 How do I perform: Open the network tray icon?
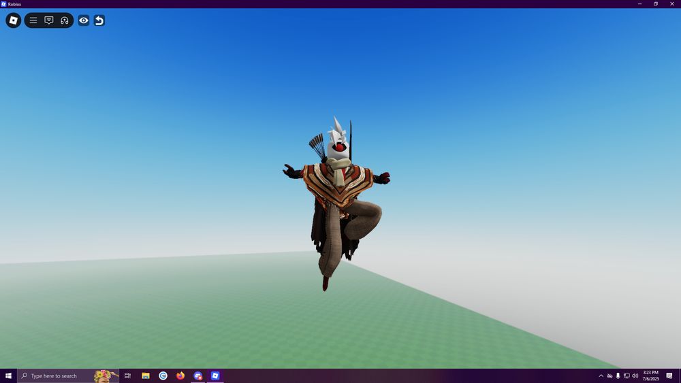click(627, 376)
